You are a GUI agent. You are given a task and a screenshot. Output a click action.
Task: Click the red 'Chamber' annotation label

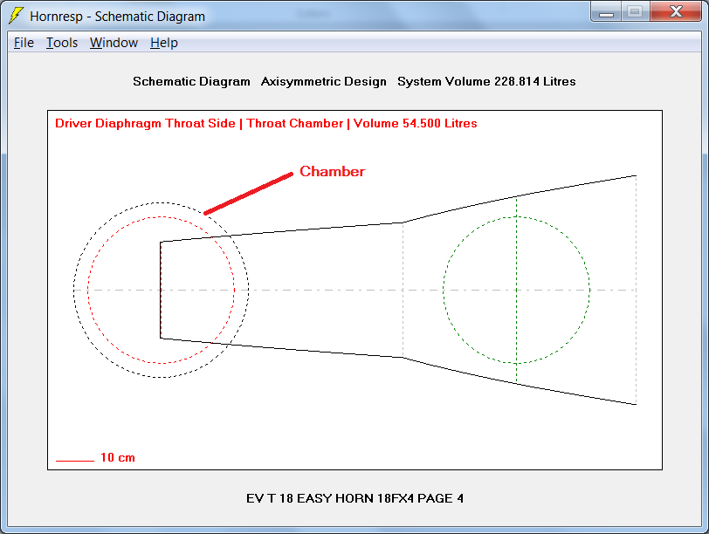point(333,171)
